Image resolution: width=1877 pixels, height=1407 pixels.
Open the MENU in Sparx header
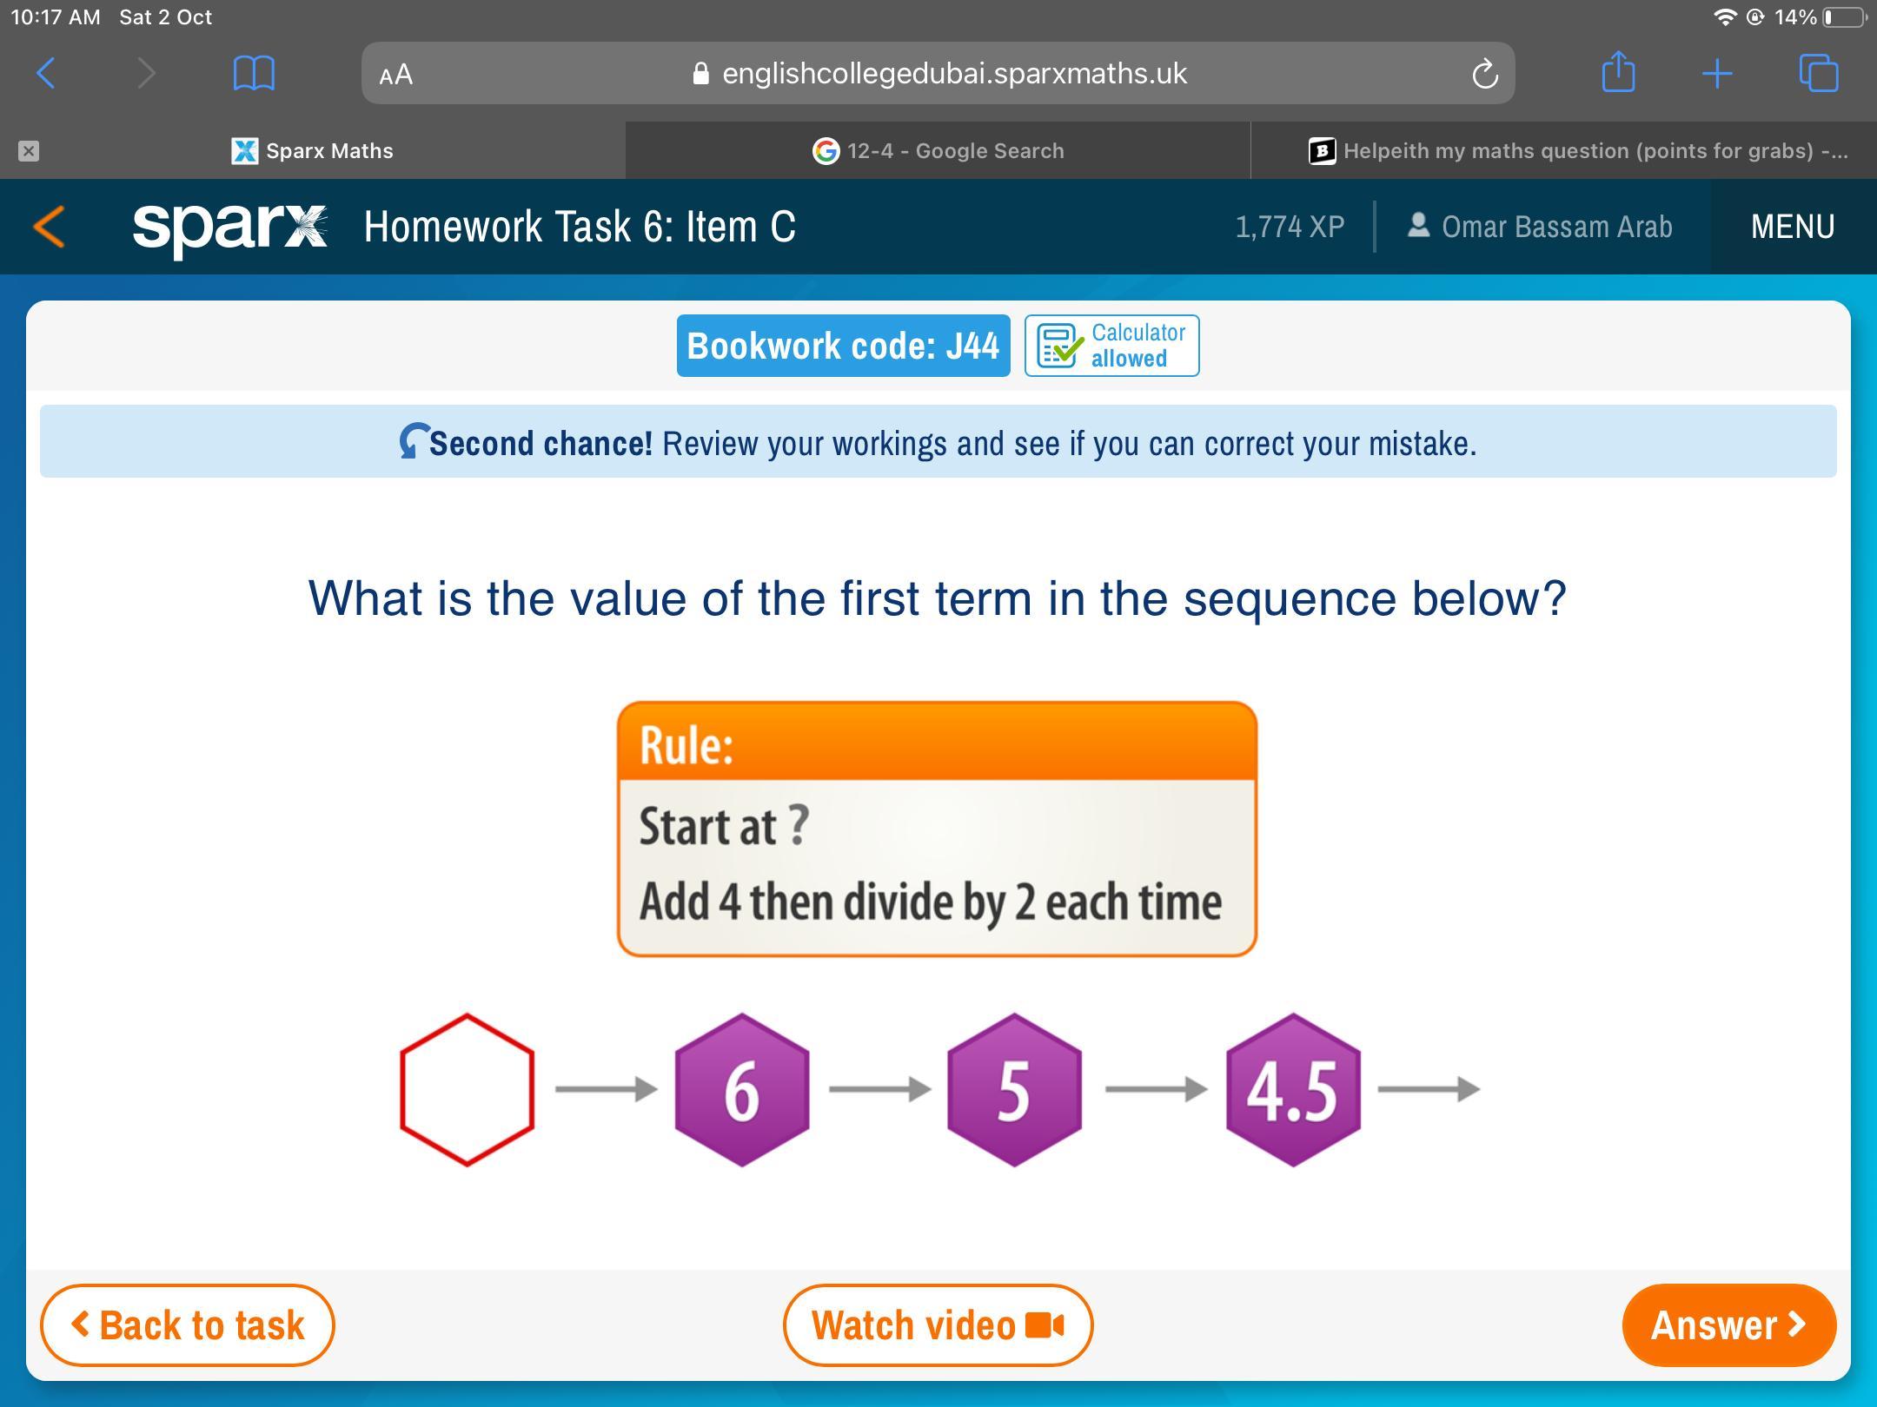point(1792,227)
